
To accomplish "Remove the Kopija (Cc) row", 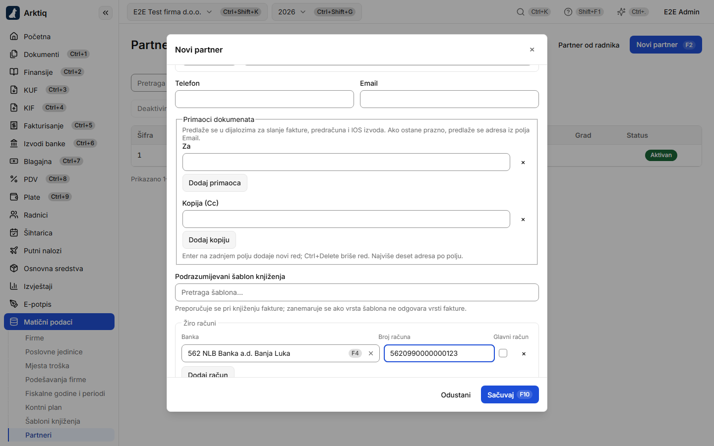I will click(x=523, y=220).
